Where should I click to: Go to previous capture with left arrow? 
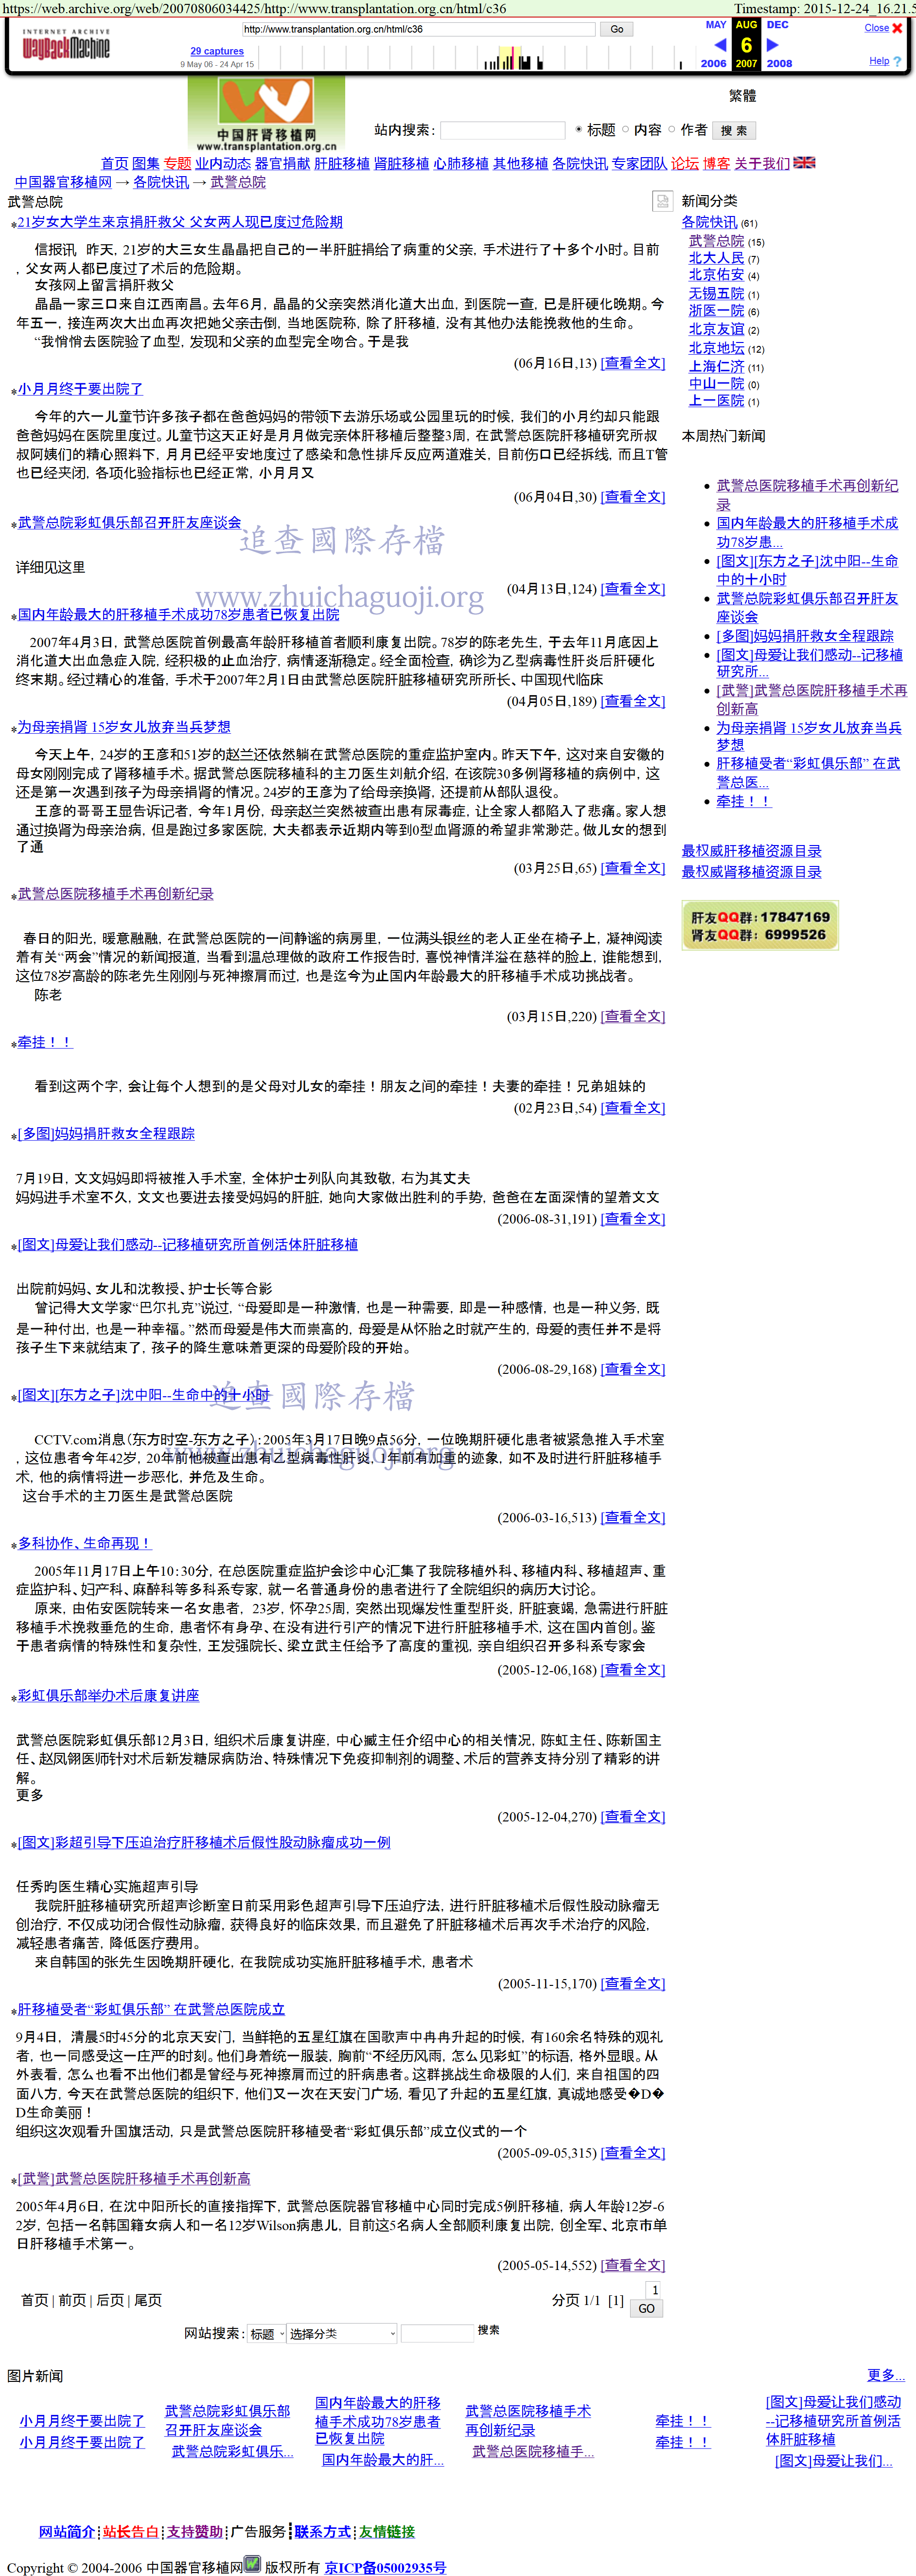719,45
